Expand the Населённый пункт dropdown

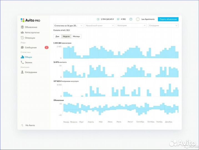point(100,25)
